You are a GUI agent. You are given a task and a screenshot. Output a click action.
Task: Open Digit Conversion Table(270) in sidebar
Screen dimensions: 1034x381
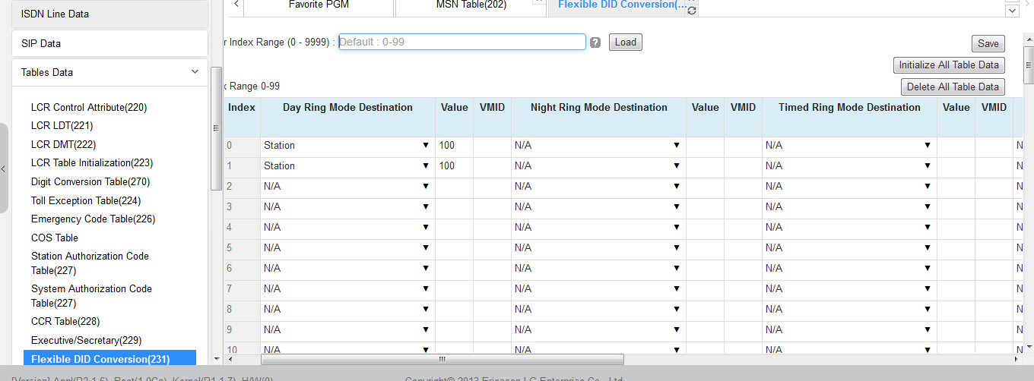[90, 181]
